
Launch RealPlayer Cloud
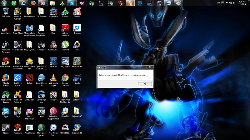[18, 80]
